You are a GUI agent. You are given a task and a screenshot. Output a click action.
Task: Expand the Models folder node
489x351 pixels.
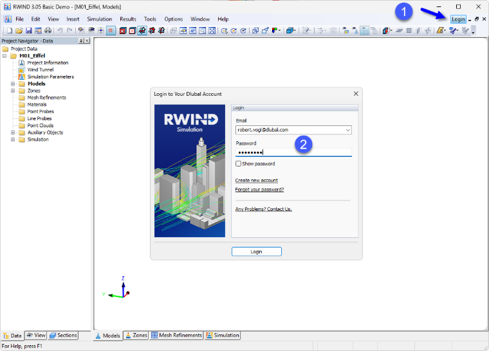[x=13, y=84]
